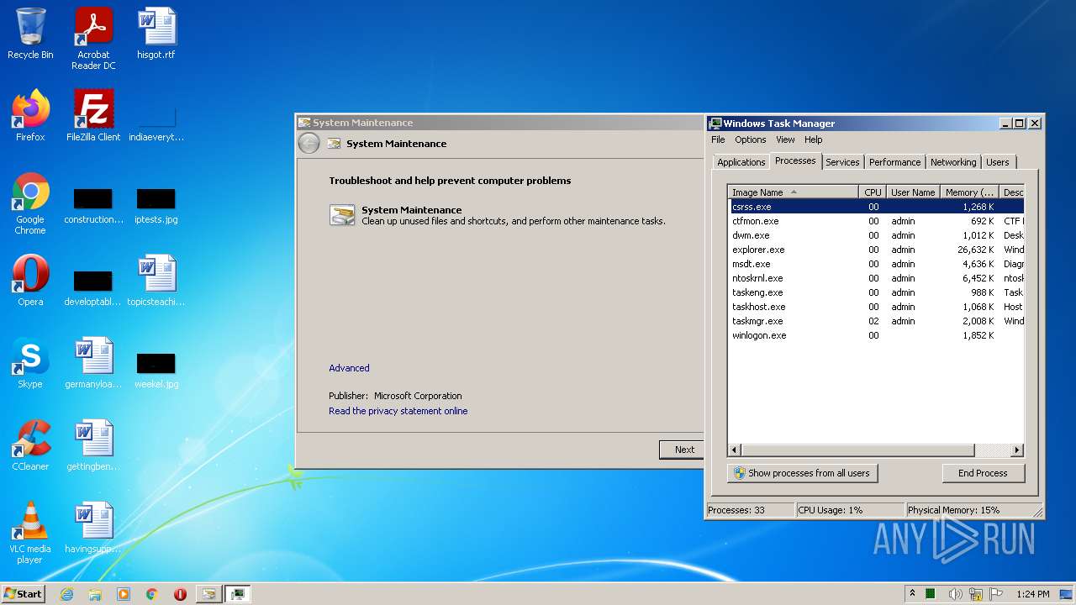The image size is (1076, 605).
Task: Sort processes by Image Name column
Action: click(x=793, y=192)
